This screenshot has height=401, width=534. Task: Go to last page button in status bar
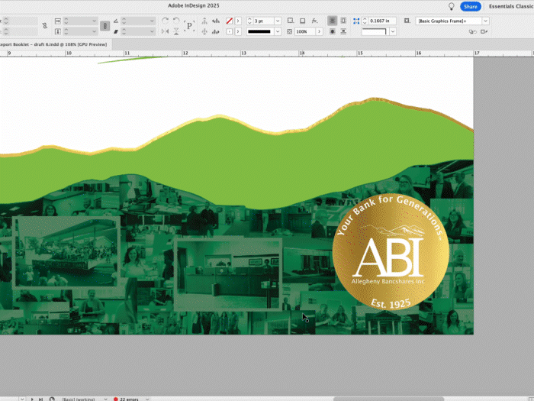point(40,399)
